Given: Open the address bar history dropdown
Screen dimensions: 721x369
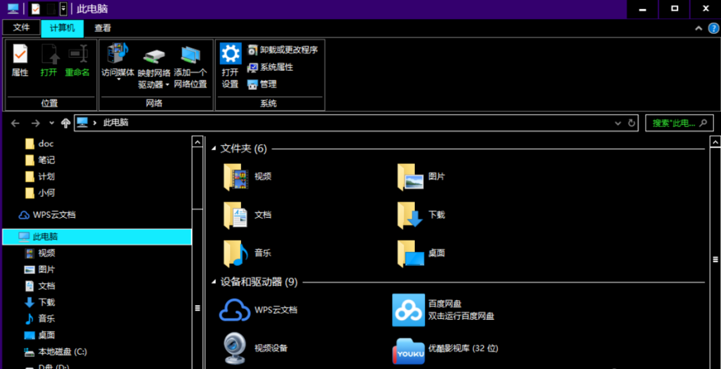Looking at the screenshot, I should [x=617, y=123].
